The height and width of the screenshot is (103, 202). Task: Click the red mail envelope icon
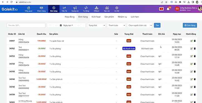point(177,9)
